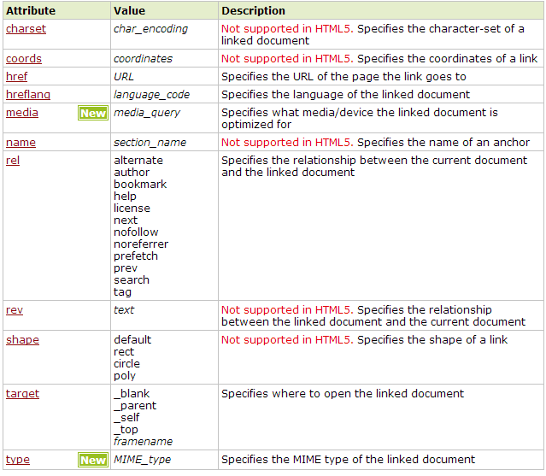The image size is (546, 476).
Task: Click the name row's Not supported notice
Action: [287, 143]
